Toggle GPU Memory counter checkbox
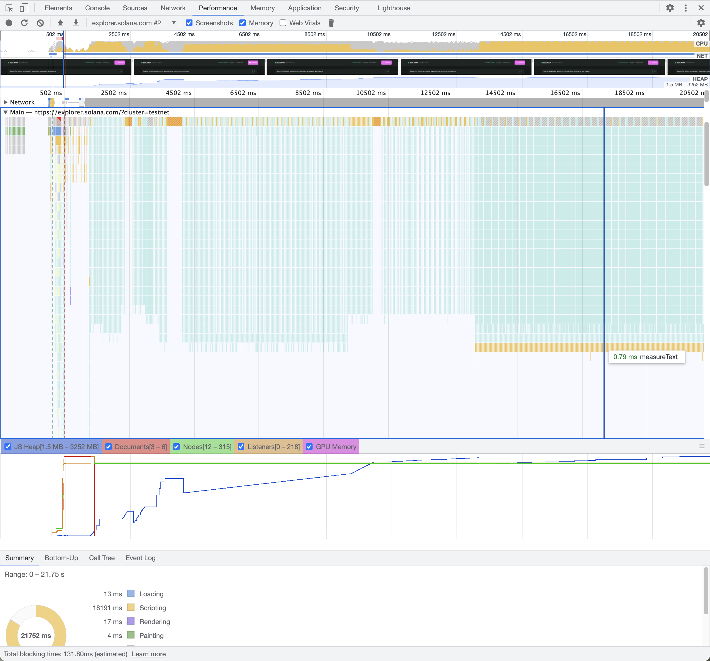710x661 pixels. pyautogui.click(x=309, y=447)
